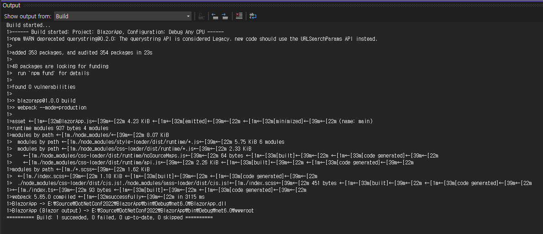
Task: Open the 'Show output from' Build dropdown
Action: pyautogui.click(x=123, y=16)
